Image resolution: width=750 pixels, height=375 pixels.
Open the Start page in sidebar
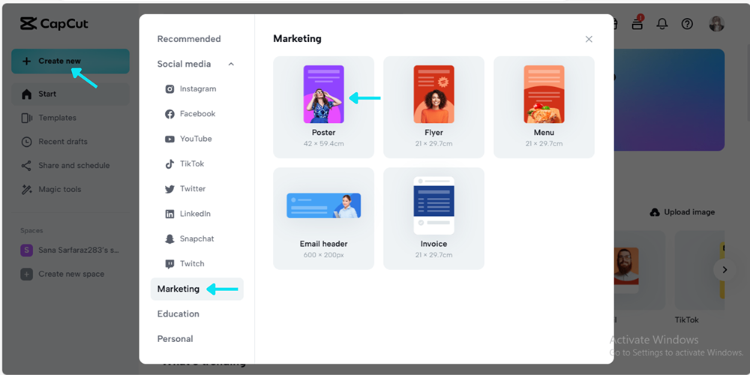click(x=70, y=94)
